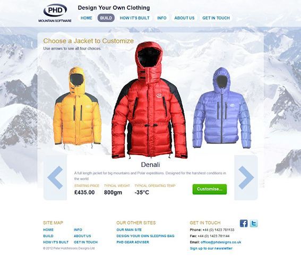Open GET IN TOUCH in the top nav
The width and height of the screenshot is (301, 257).
[216, 18]
